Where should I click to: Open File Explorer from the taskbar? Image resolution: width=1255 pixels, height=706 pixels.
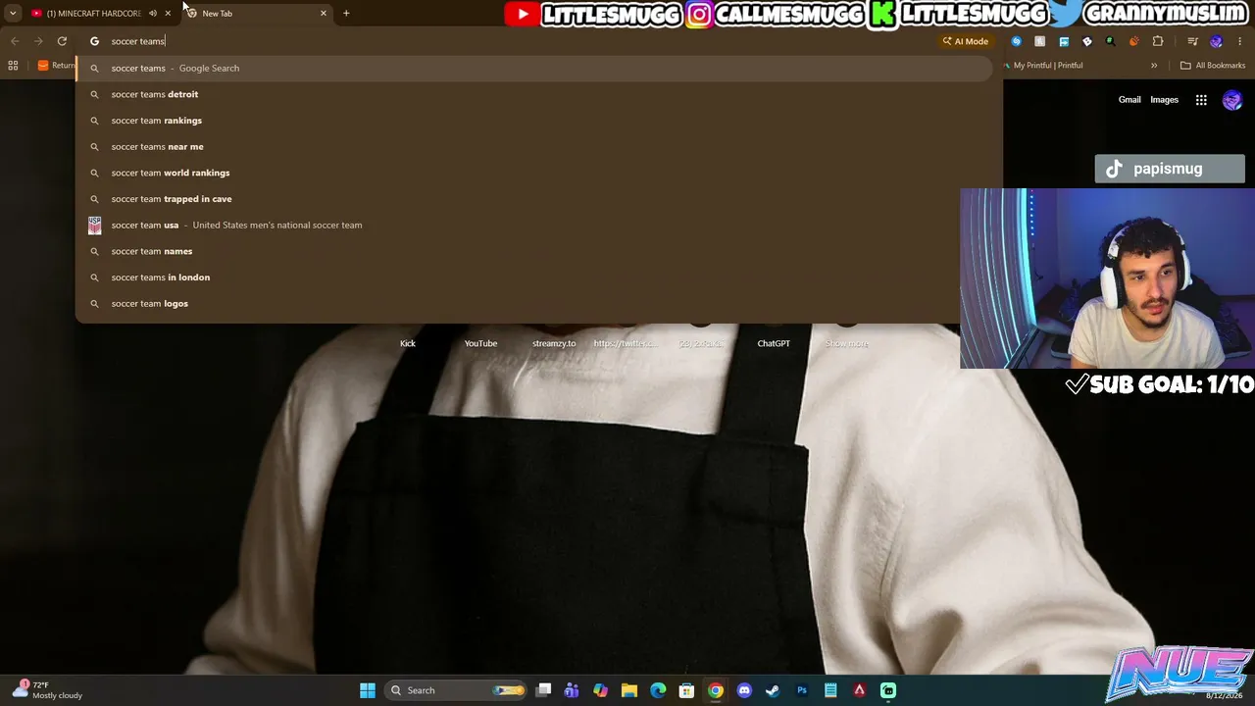point(629,690)
